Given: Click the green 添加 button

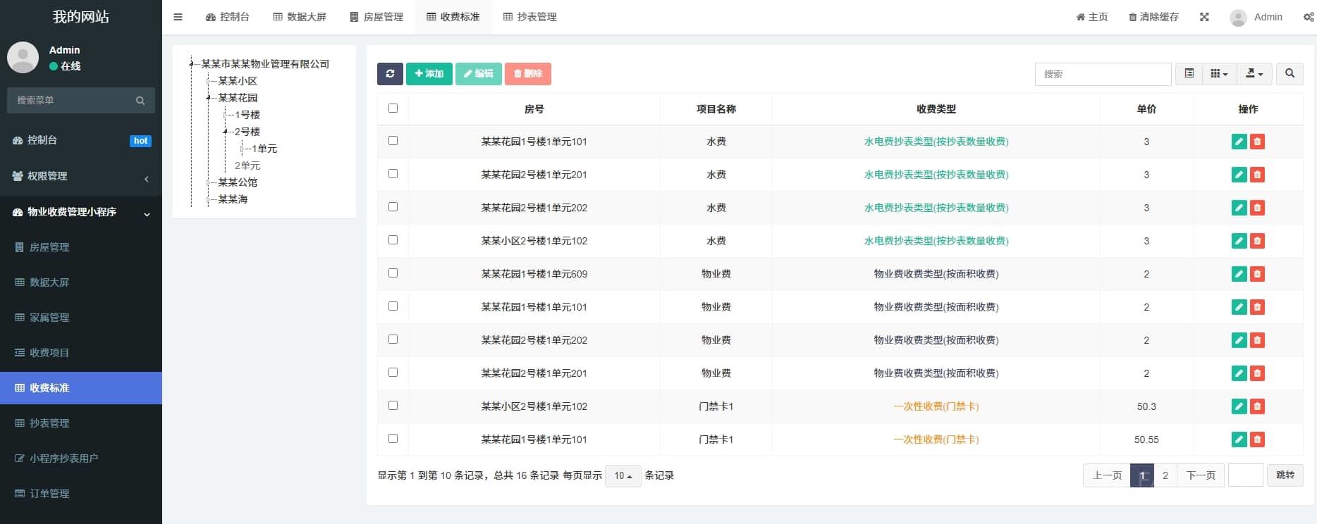Looking at the screenshot, I should pyautogui.click(x=429, y=74).
